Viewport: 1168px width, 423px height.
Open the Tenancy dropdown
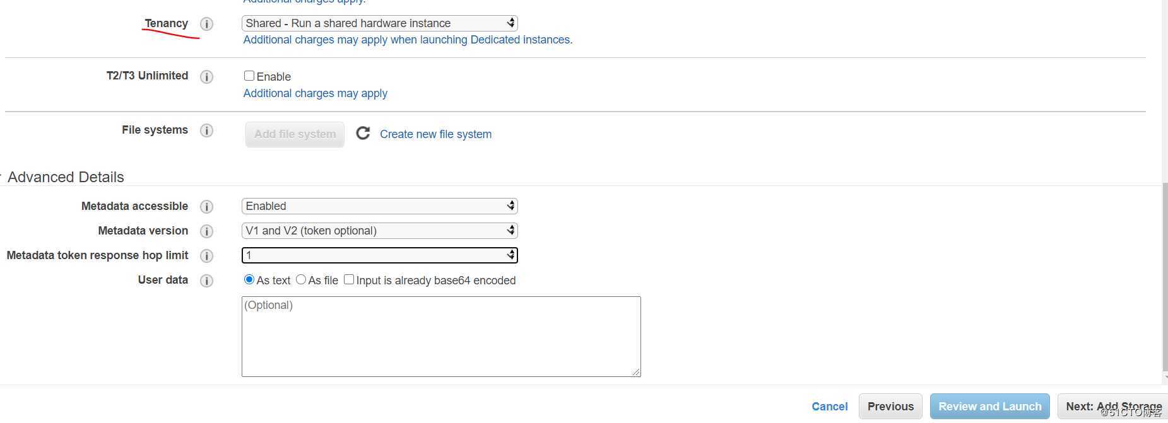click(380, 23)
